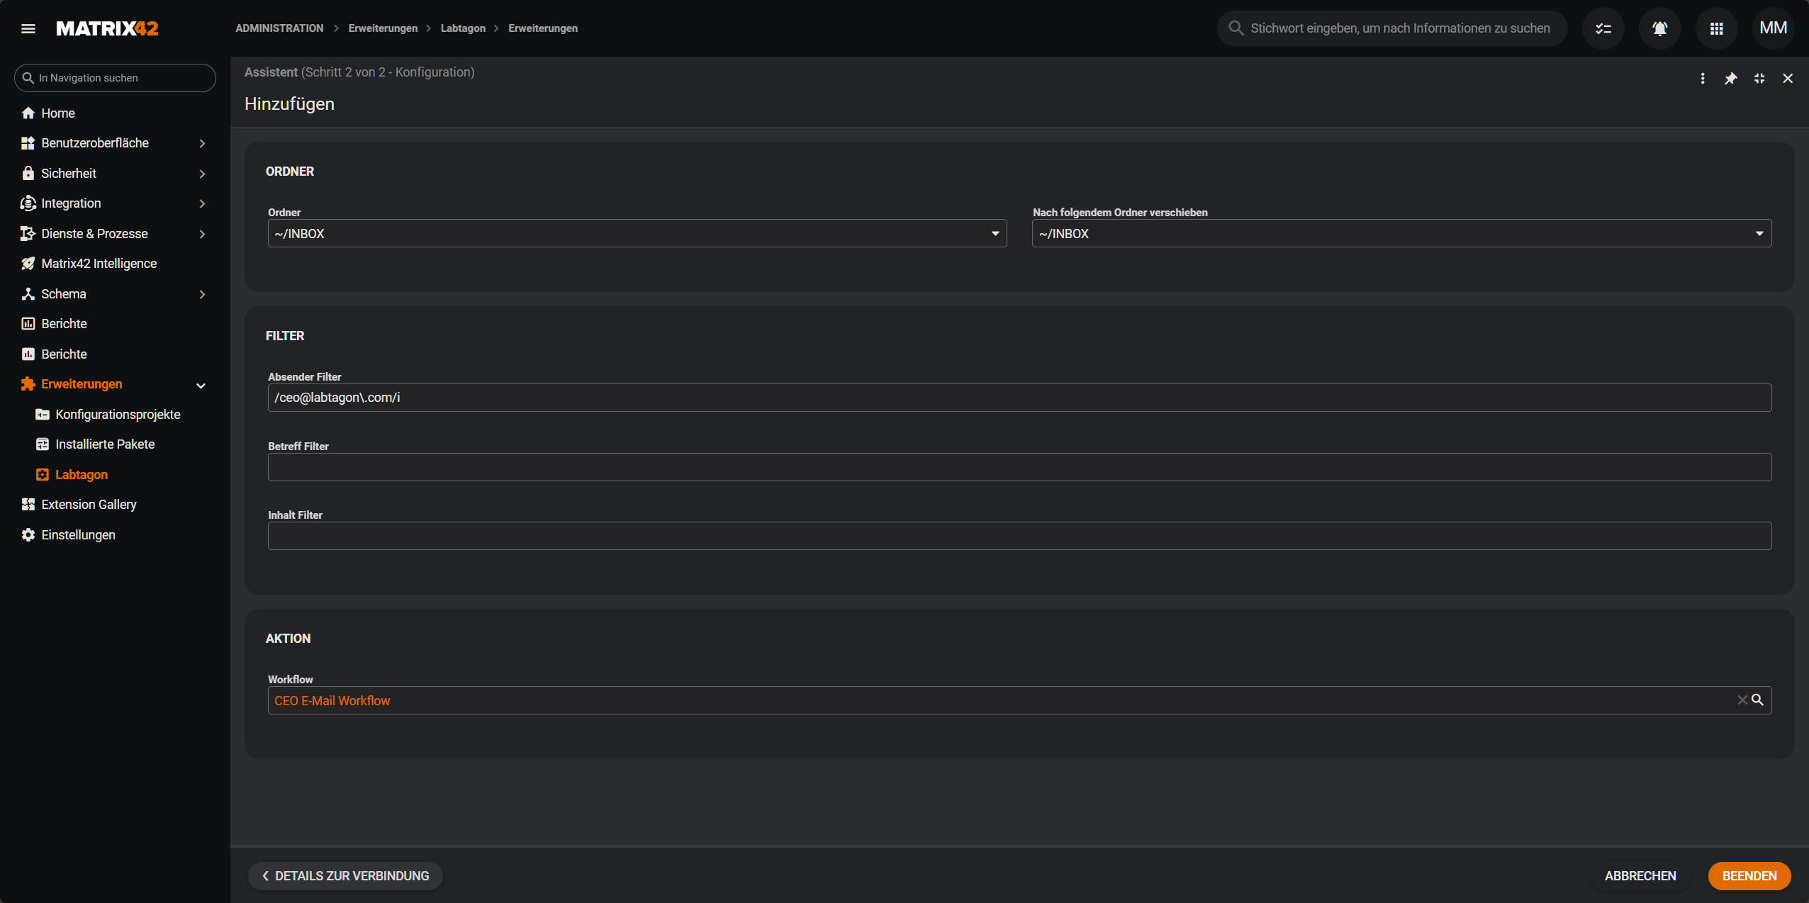Click the Labtagon breadcrumb link
The image size is (1809, 903).
pos(462,28)
